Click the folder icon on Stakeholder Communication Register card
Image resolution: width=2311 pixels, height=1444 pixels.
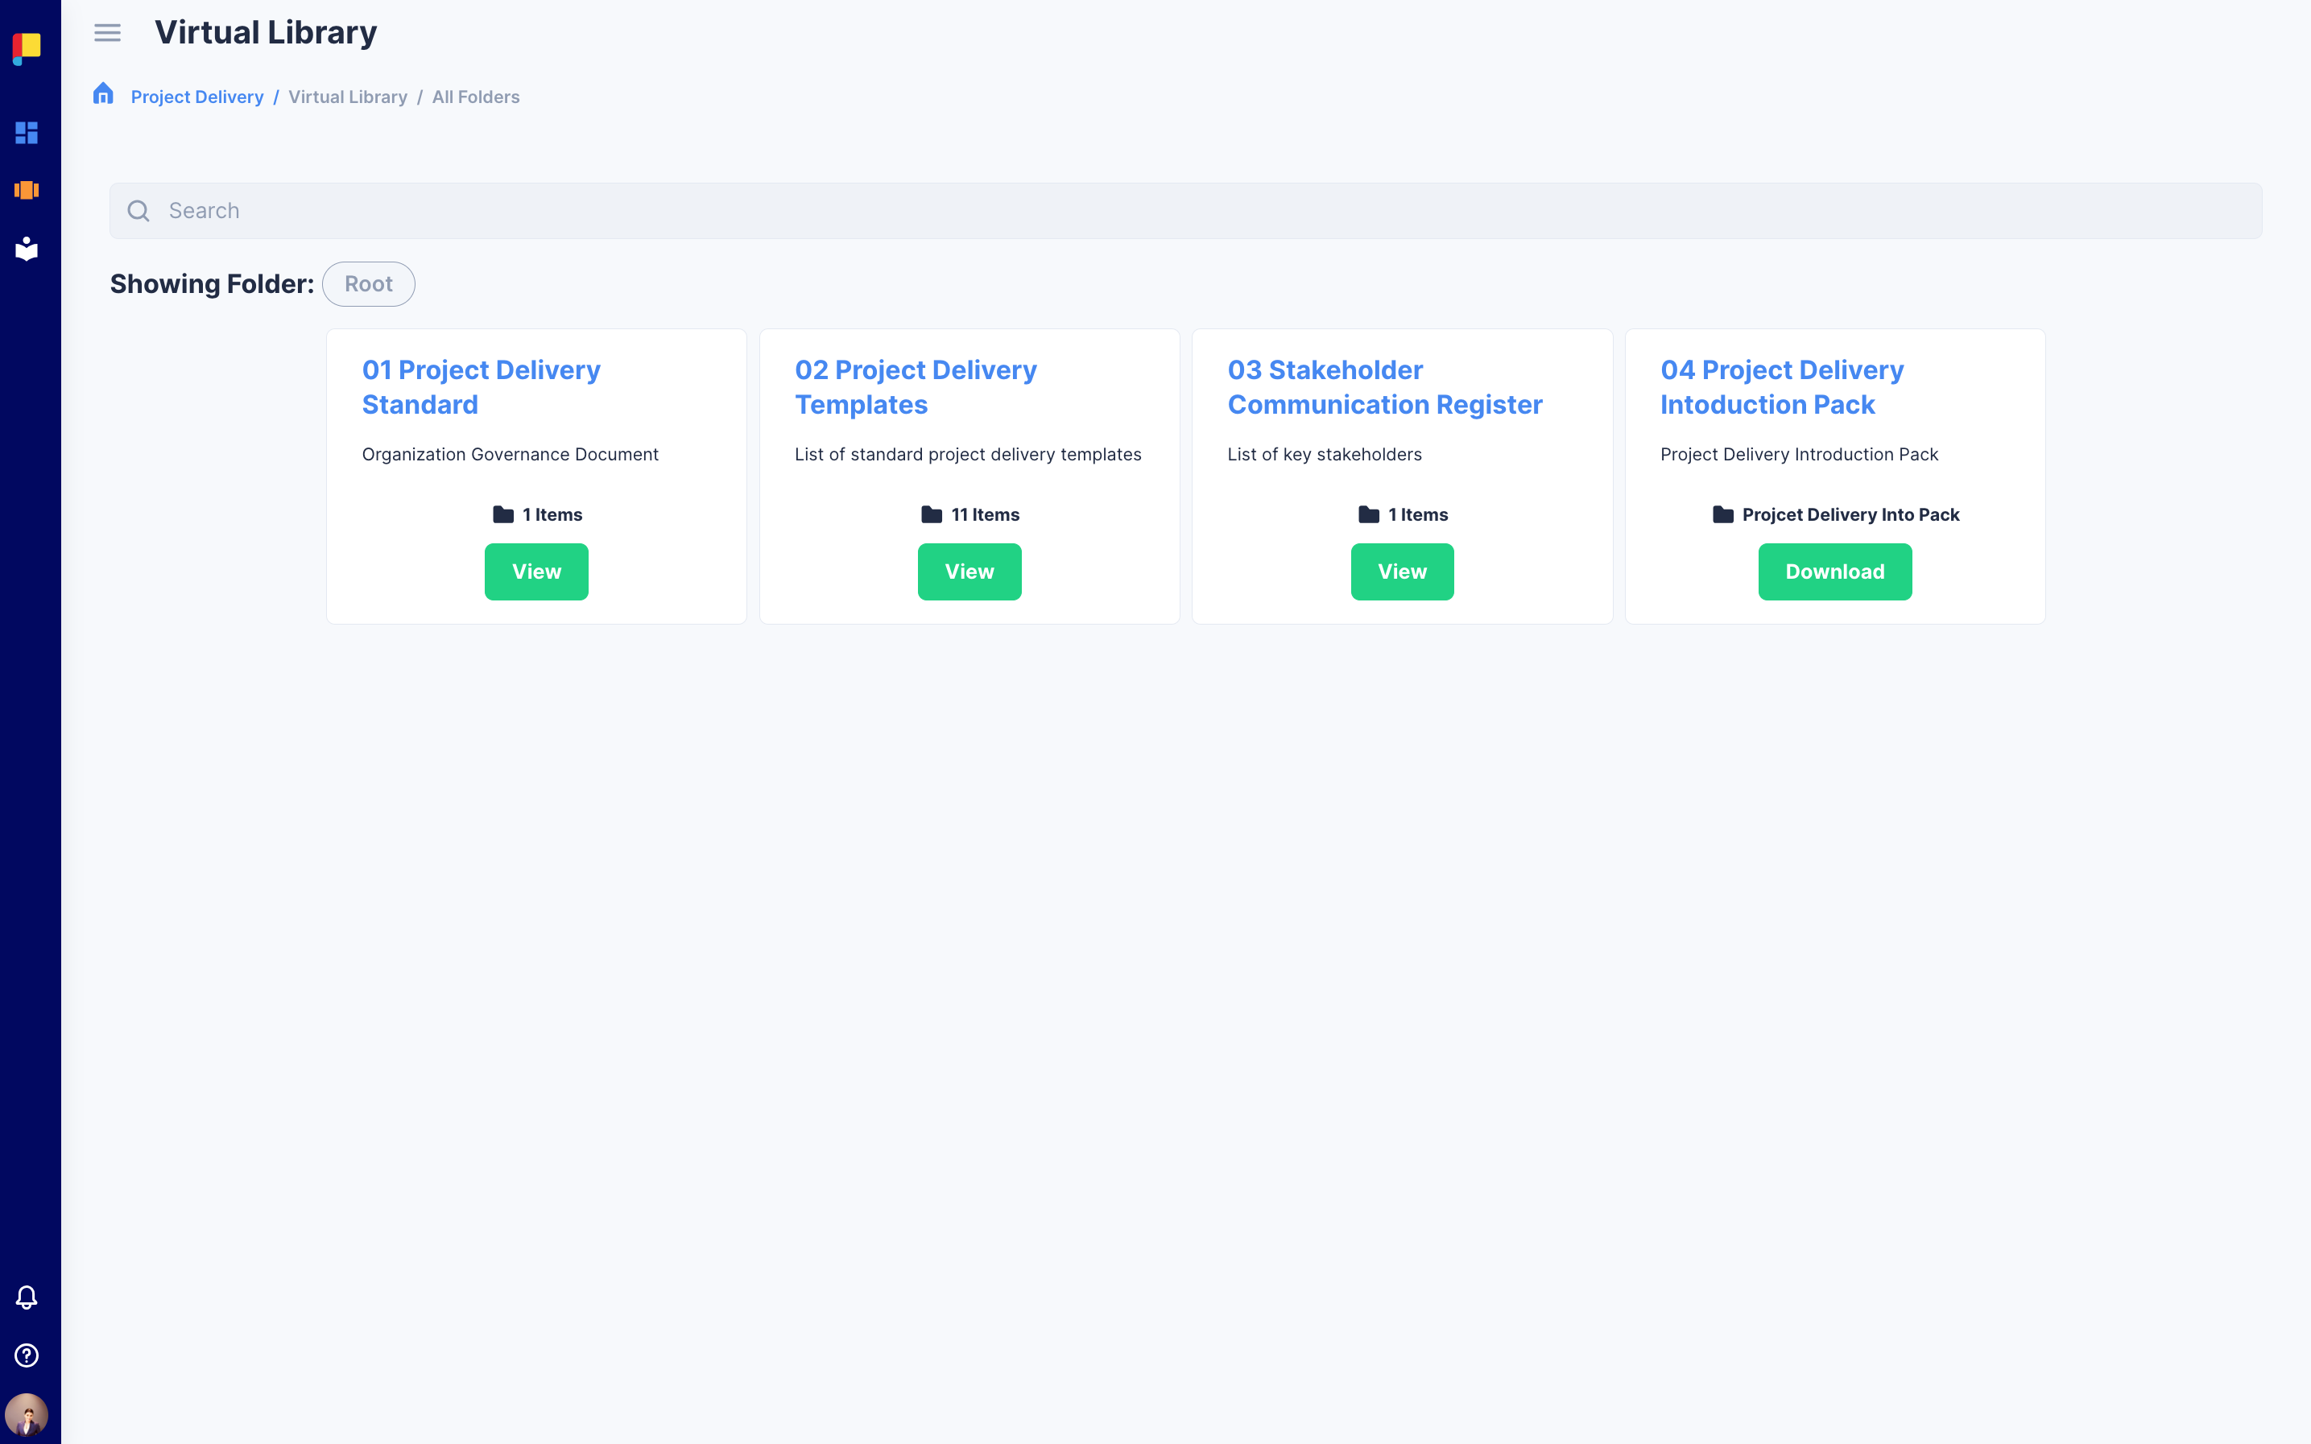[x=1366, y=513]
